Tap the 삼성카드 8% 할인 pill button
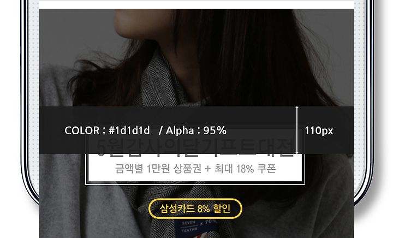Viewport: 393px width, 238px height. pyautogui.click(x=195, y=209)
